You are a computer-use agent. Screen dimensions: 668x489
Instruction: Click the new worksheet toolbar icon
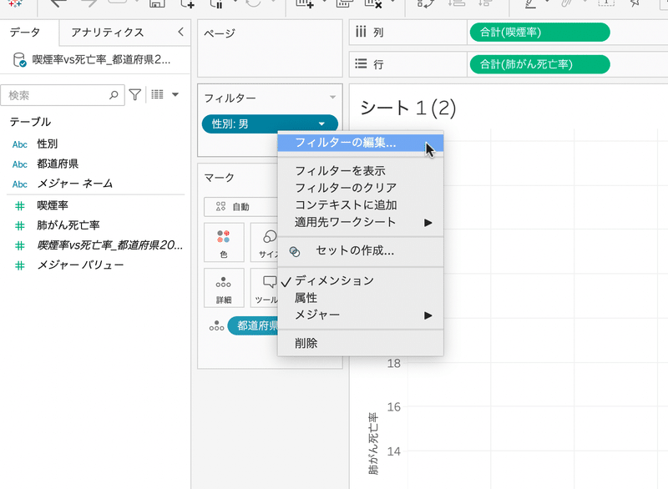(304, 3)
